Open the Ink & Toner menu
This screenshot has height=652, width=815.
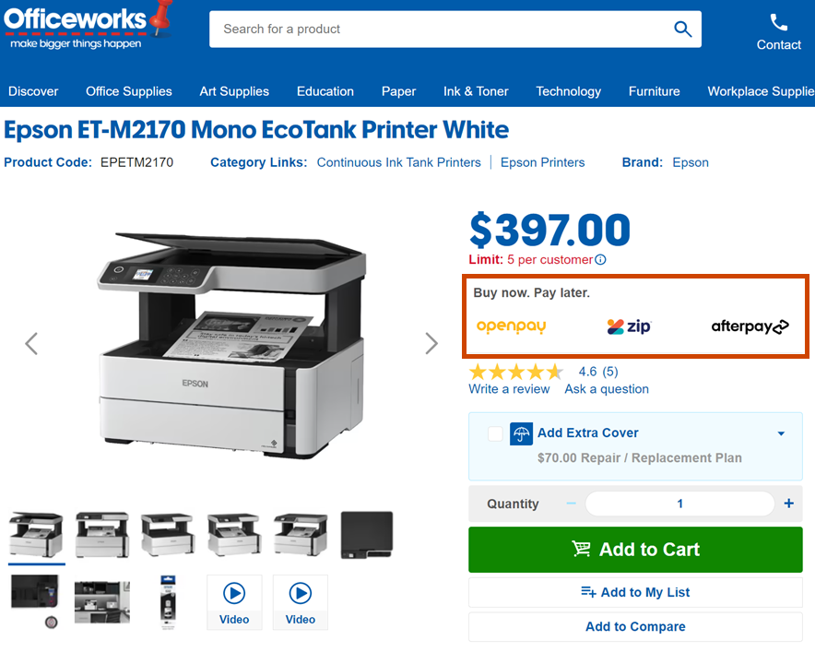pos(476,91)
